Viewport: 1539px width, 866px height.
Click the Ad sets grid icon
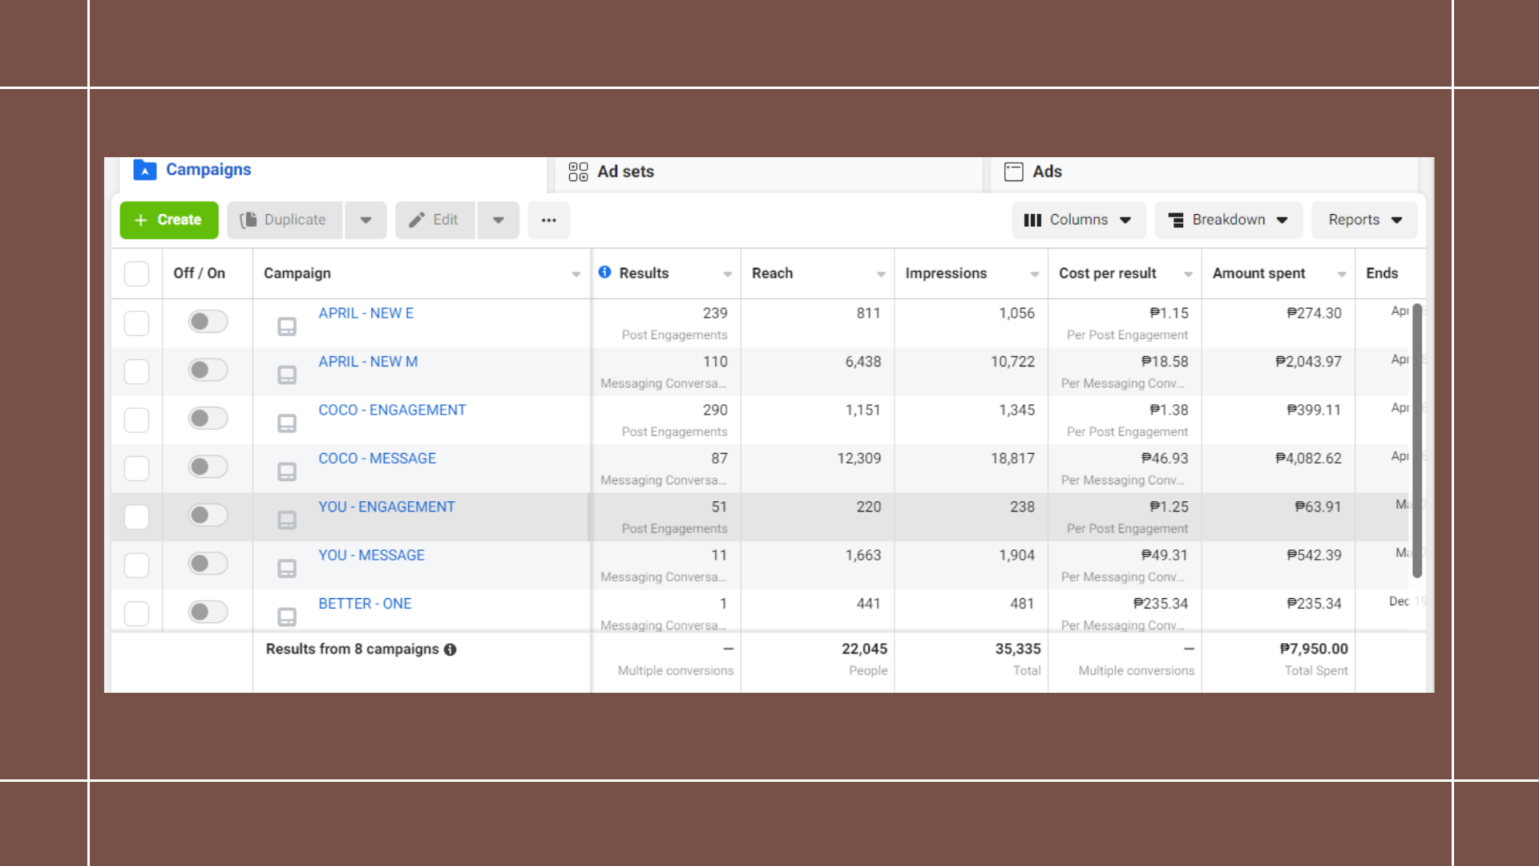[578, 172]
